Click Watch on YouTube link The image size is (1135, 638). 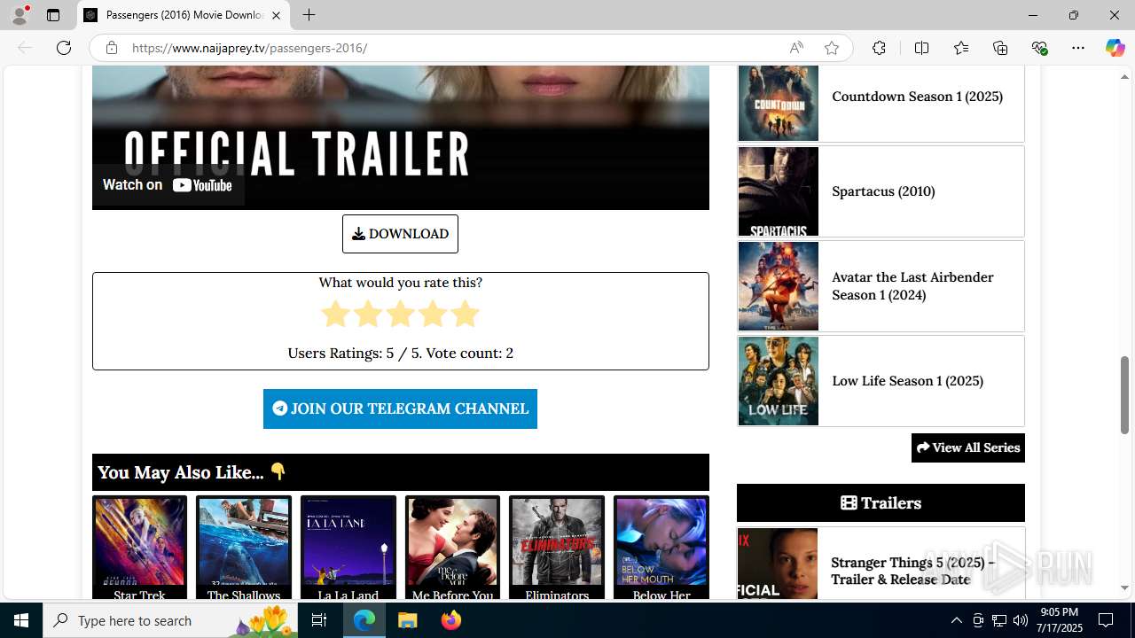(168, 185)
